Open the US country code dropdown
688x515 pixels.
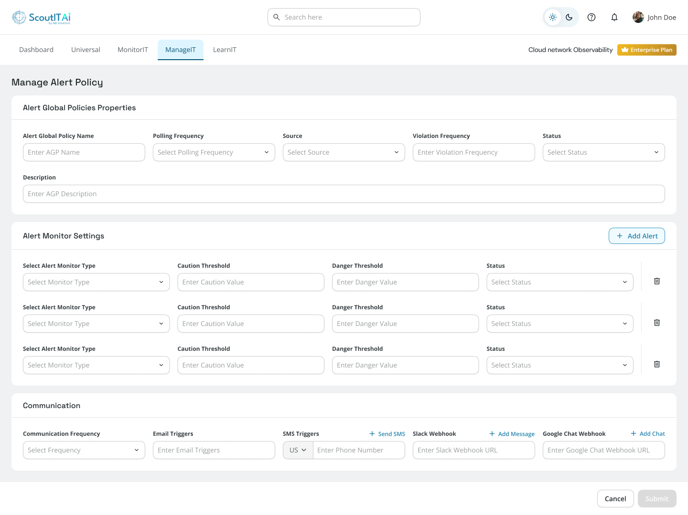click(x=298, y=450)
